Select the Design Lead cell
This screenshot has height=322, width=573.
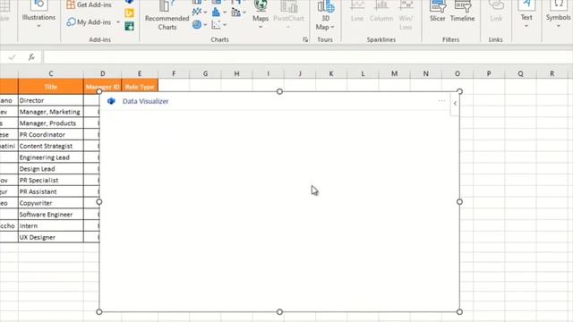point(51,169)
